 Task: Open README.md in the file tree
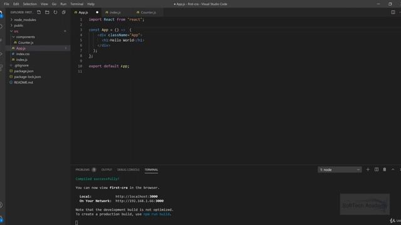pos(23,82)
